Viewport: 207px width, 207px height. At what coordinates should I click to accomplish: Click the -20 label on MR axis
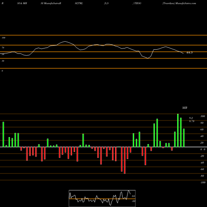[202, 156]
